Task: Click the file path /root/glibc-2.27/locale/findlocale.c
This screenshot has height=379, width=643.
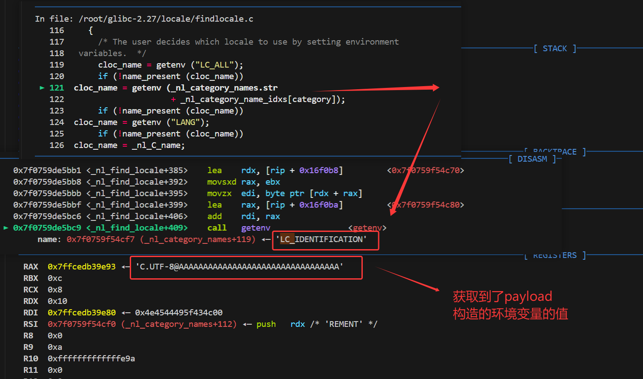Action: (x=166, y=19)
